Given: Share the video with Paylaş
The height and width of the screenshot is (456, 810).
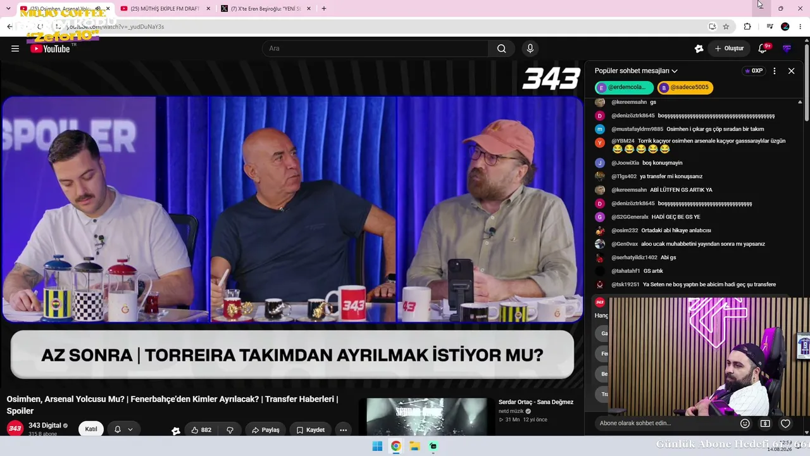Looking at the screenshot, I should coord(265,430).
